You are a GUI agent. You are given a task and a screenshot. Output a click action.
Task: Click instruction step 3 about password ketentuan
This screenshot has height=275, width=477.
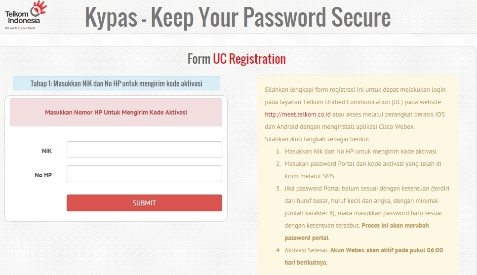click(362, 213)
